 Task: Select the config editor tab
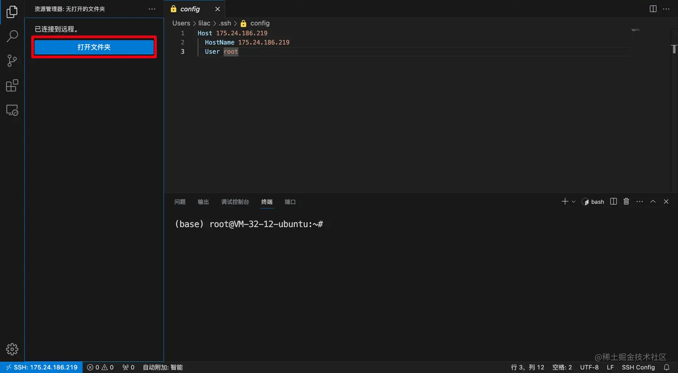(190, 9)
